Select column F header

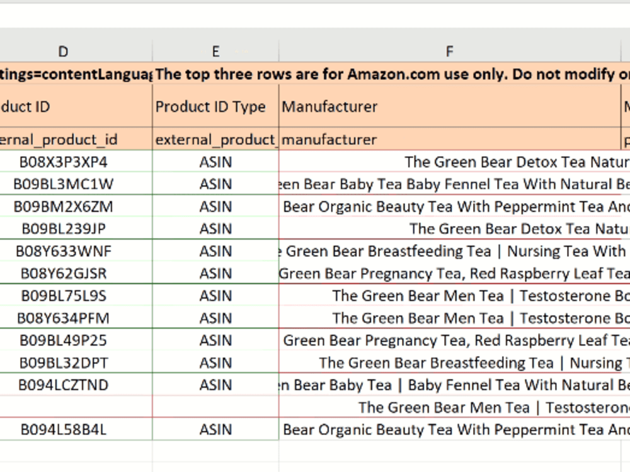coord(450,52)
